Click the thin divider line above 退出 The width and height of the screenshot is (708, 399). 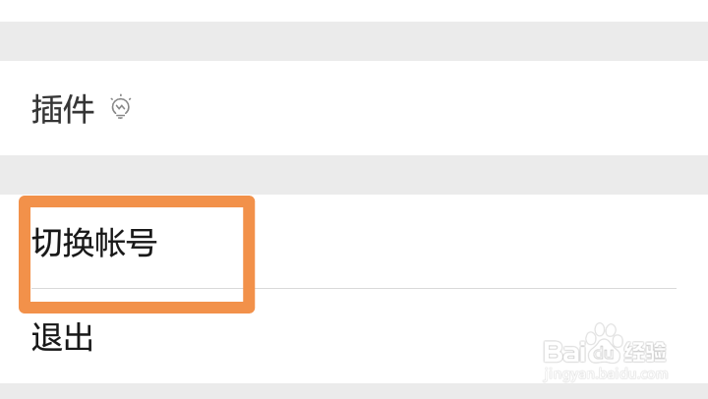[465, 288]
